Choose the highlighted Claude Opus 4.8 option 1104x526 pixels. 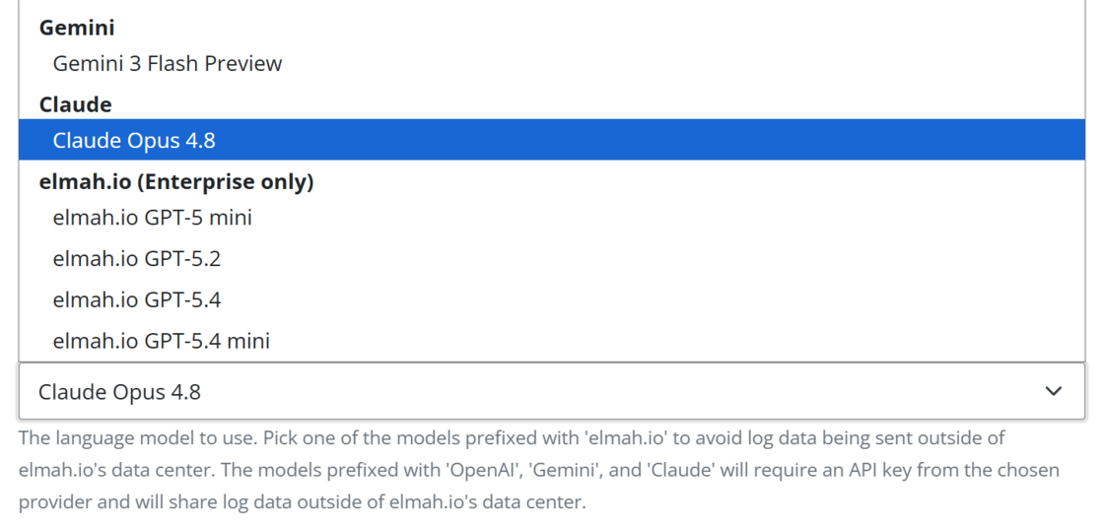(551, 140)
